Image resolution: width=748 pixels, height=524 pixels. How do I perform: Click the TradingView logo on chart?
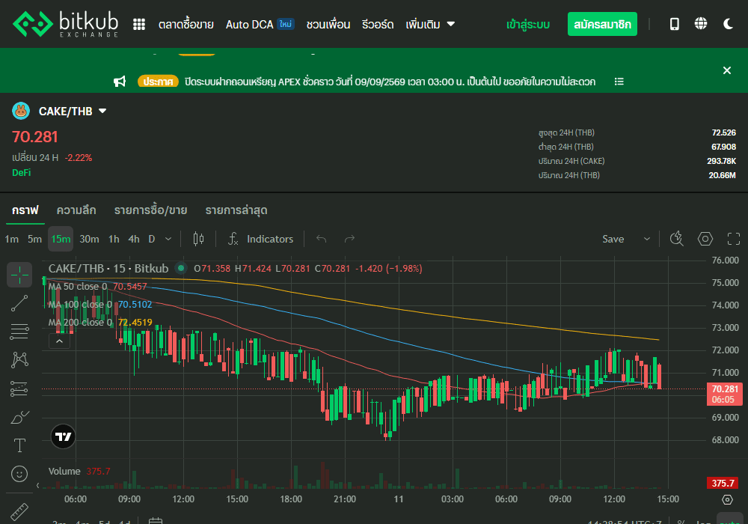click(63, 436)
